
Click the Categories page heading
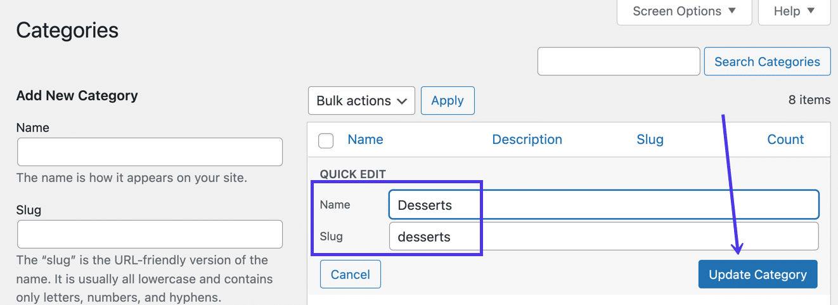point(67,30)
